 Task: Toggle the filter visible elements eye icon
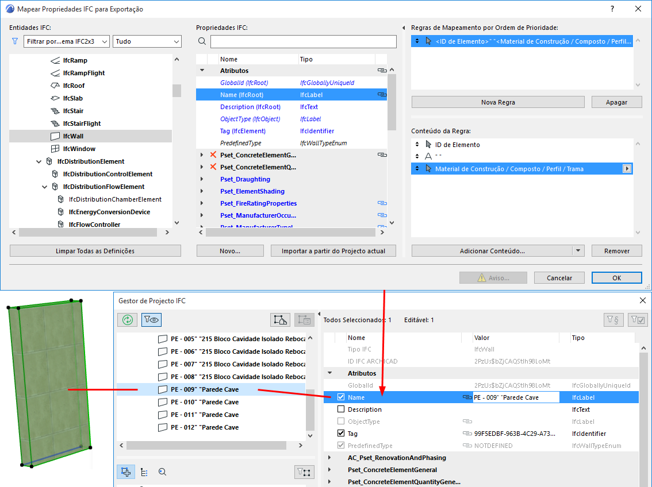[x=151, y=320]
